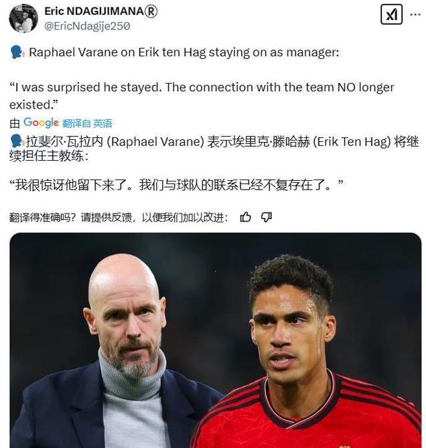The width and height of the screenshot is (426, 448).
Task: Open the @EricNdagije250 handle link
Action: pyautogui.click(x=87, y=26)
